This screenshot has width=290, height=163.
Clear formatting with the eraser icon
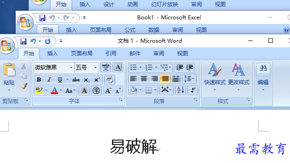(110, 80)
